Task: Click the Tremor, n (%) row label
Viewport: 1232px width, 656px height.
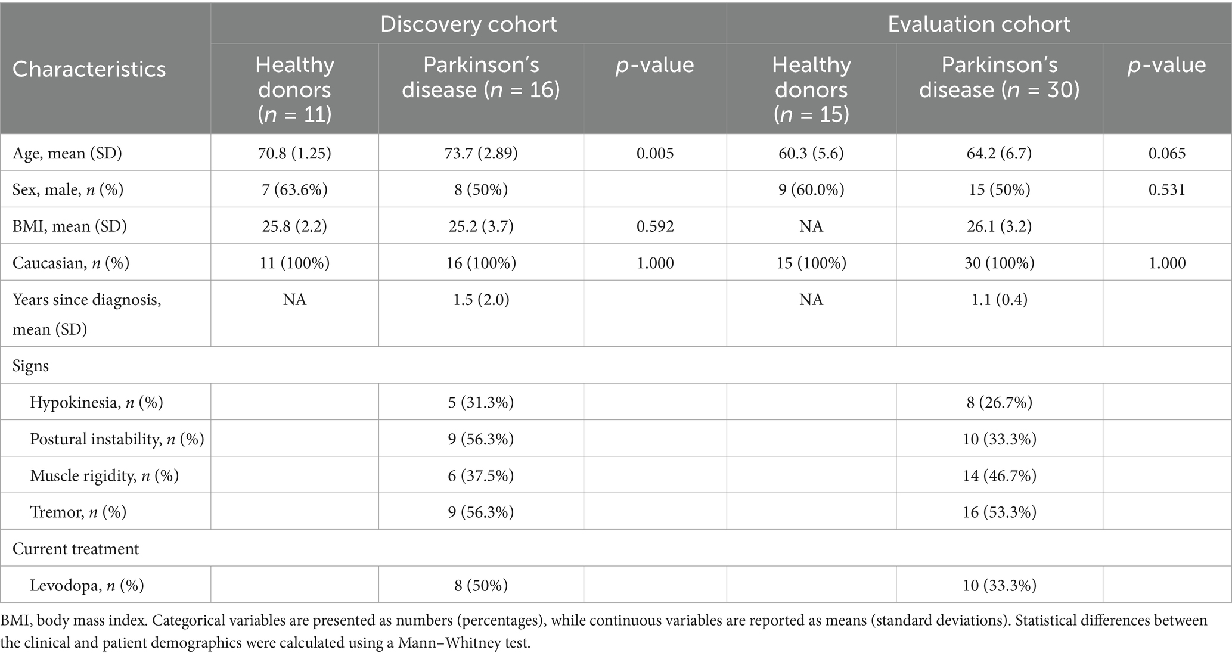Action: [78, 512]
